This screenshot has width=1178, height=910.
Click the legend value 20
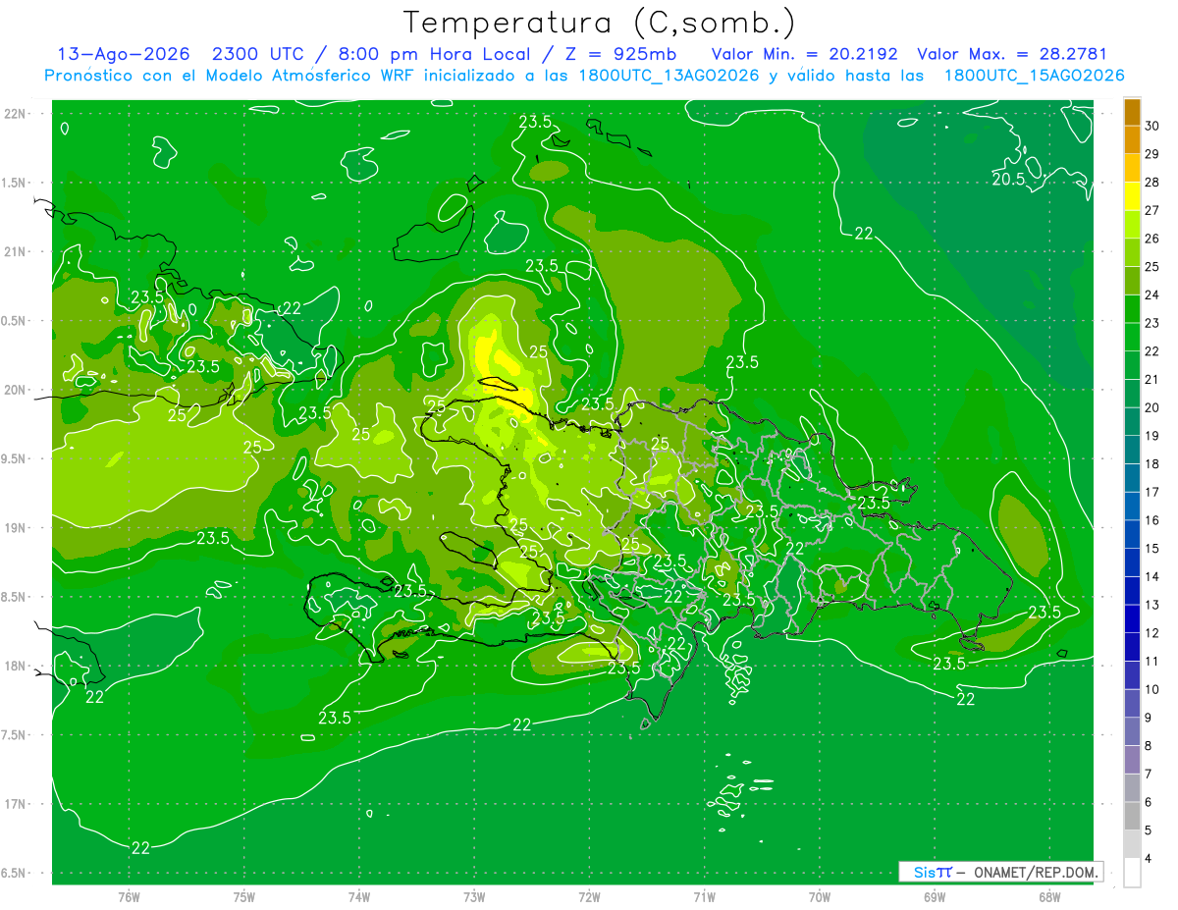(1152, 407)
